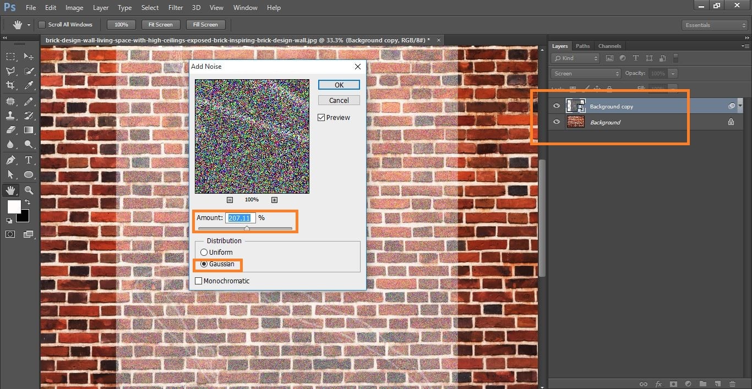Click the Add layer style fx icon
Viewport: 752px width, 389px height.
coord(658,383)
